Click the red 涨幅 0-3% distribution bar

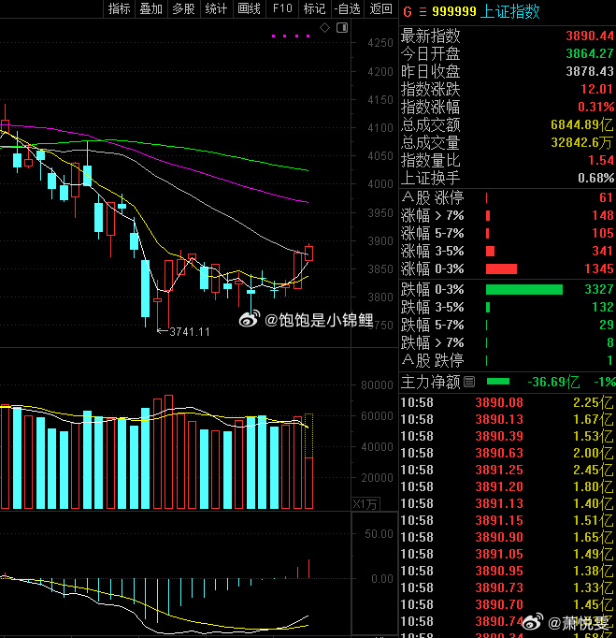501,268
